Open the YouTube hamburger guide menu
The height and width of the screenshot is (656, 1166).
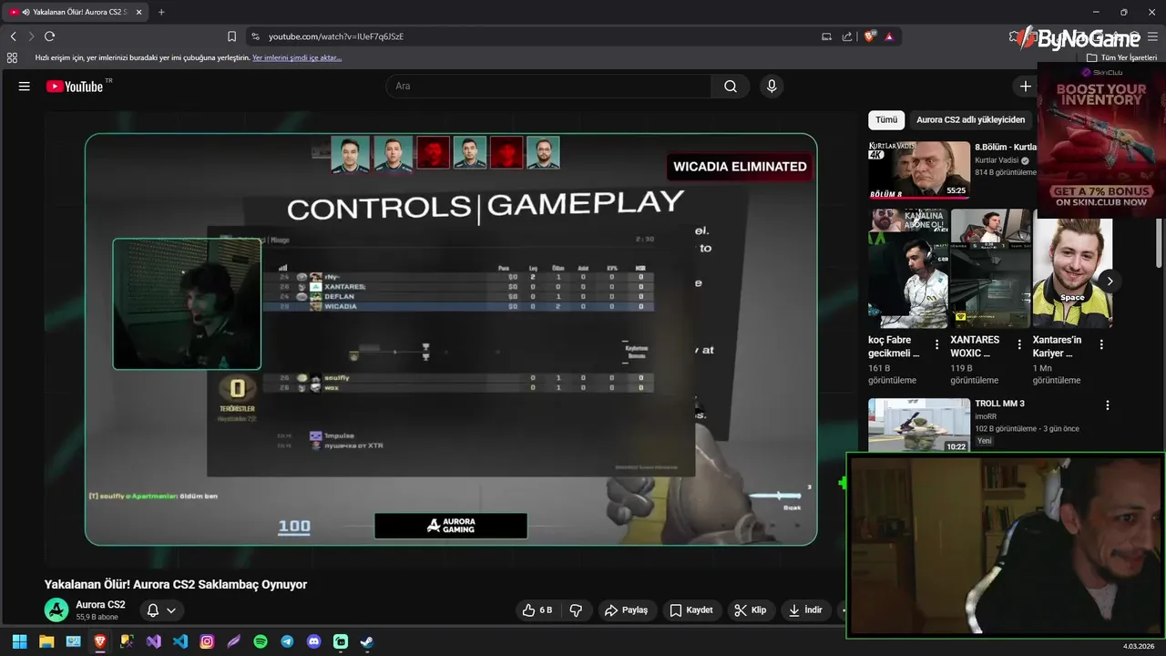(x=25, y=87)
